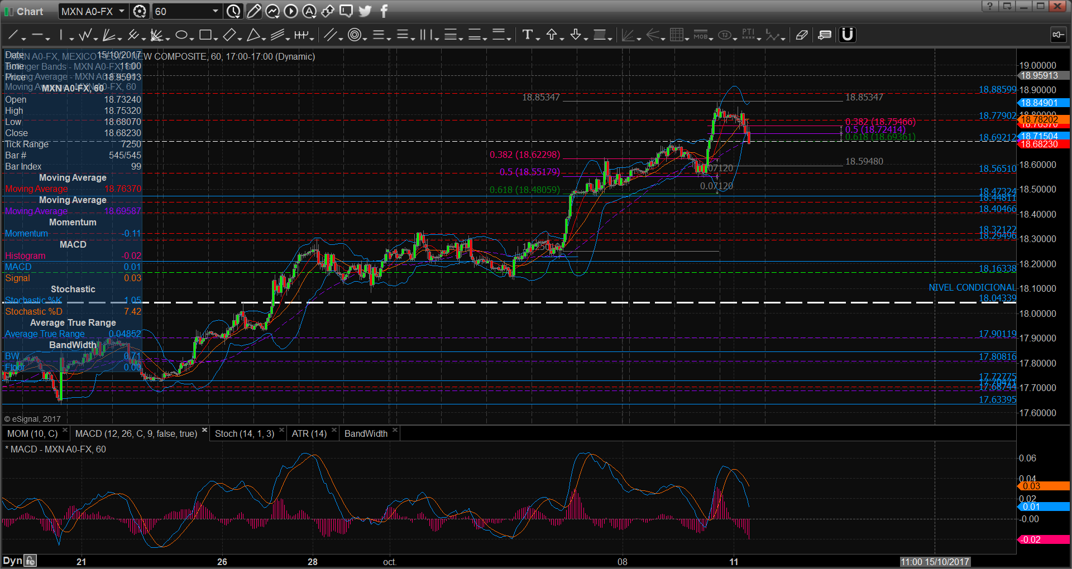
Task: Open the chart comment bubble icon
Action: [x=346, y=11]
